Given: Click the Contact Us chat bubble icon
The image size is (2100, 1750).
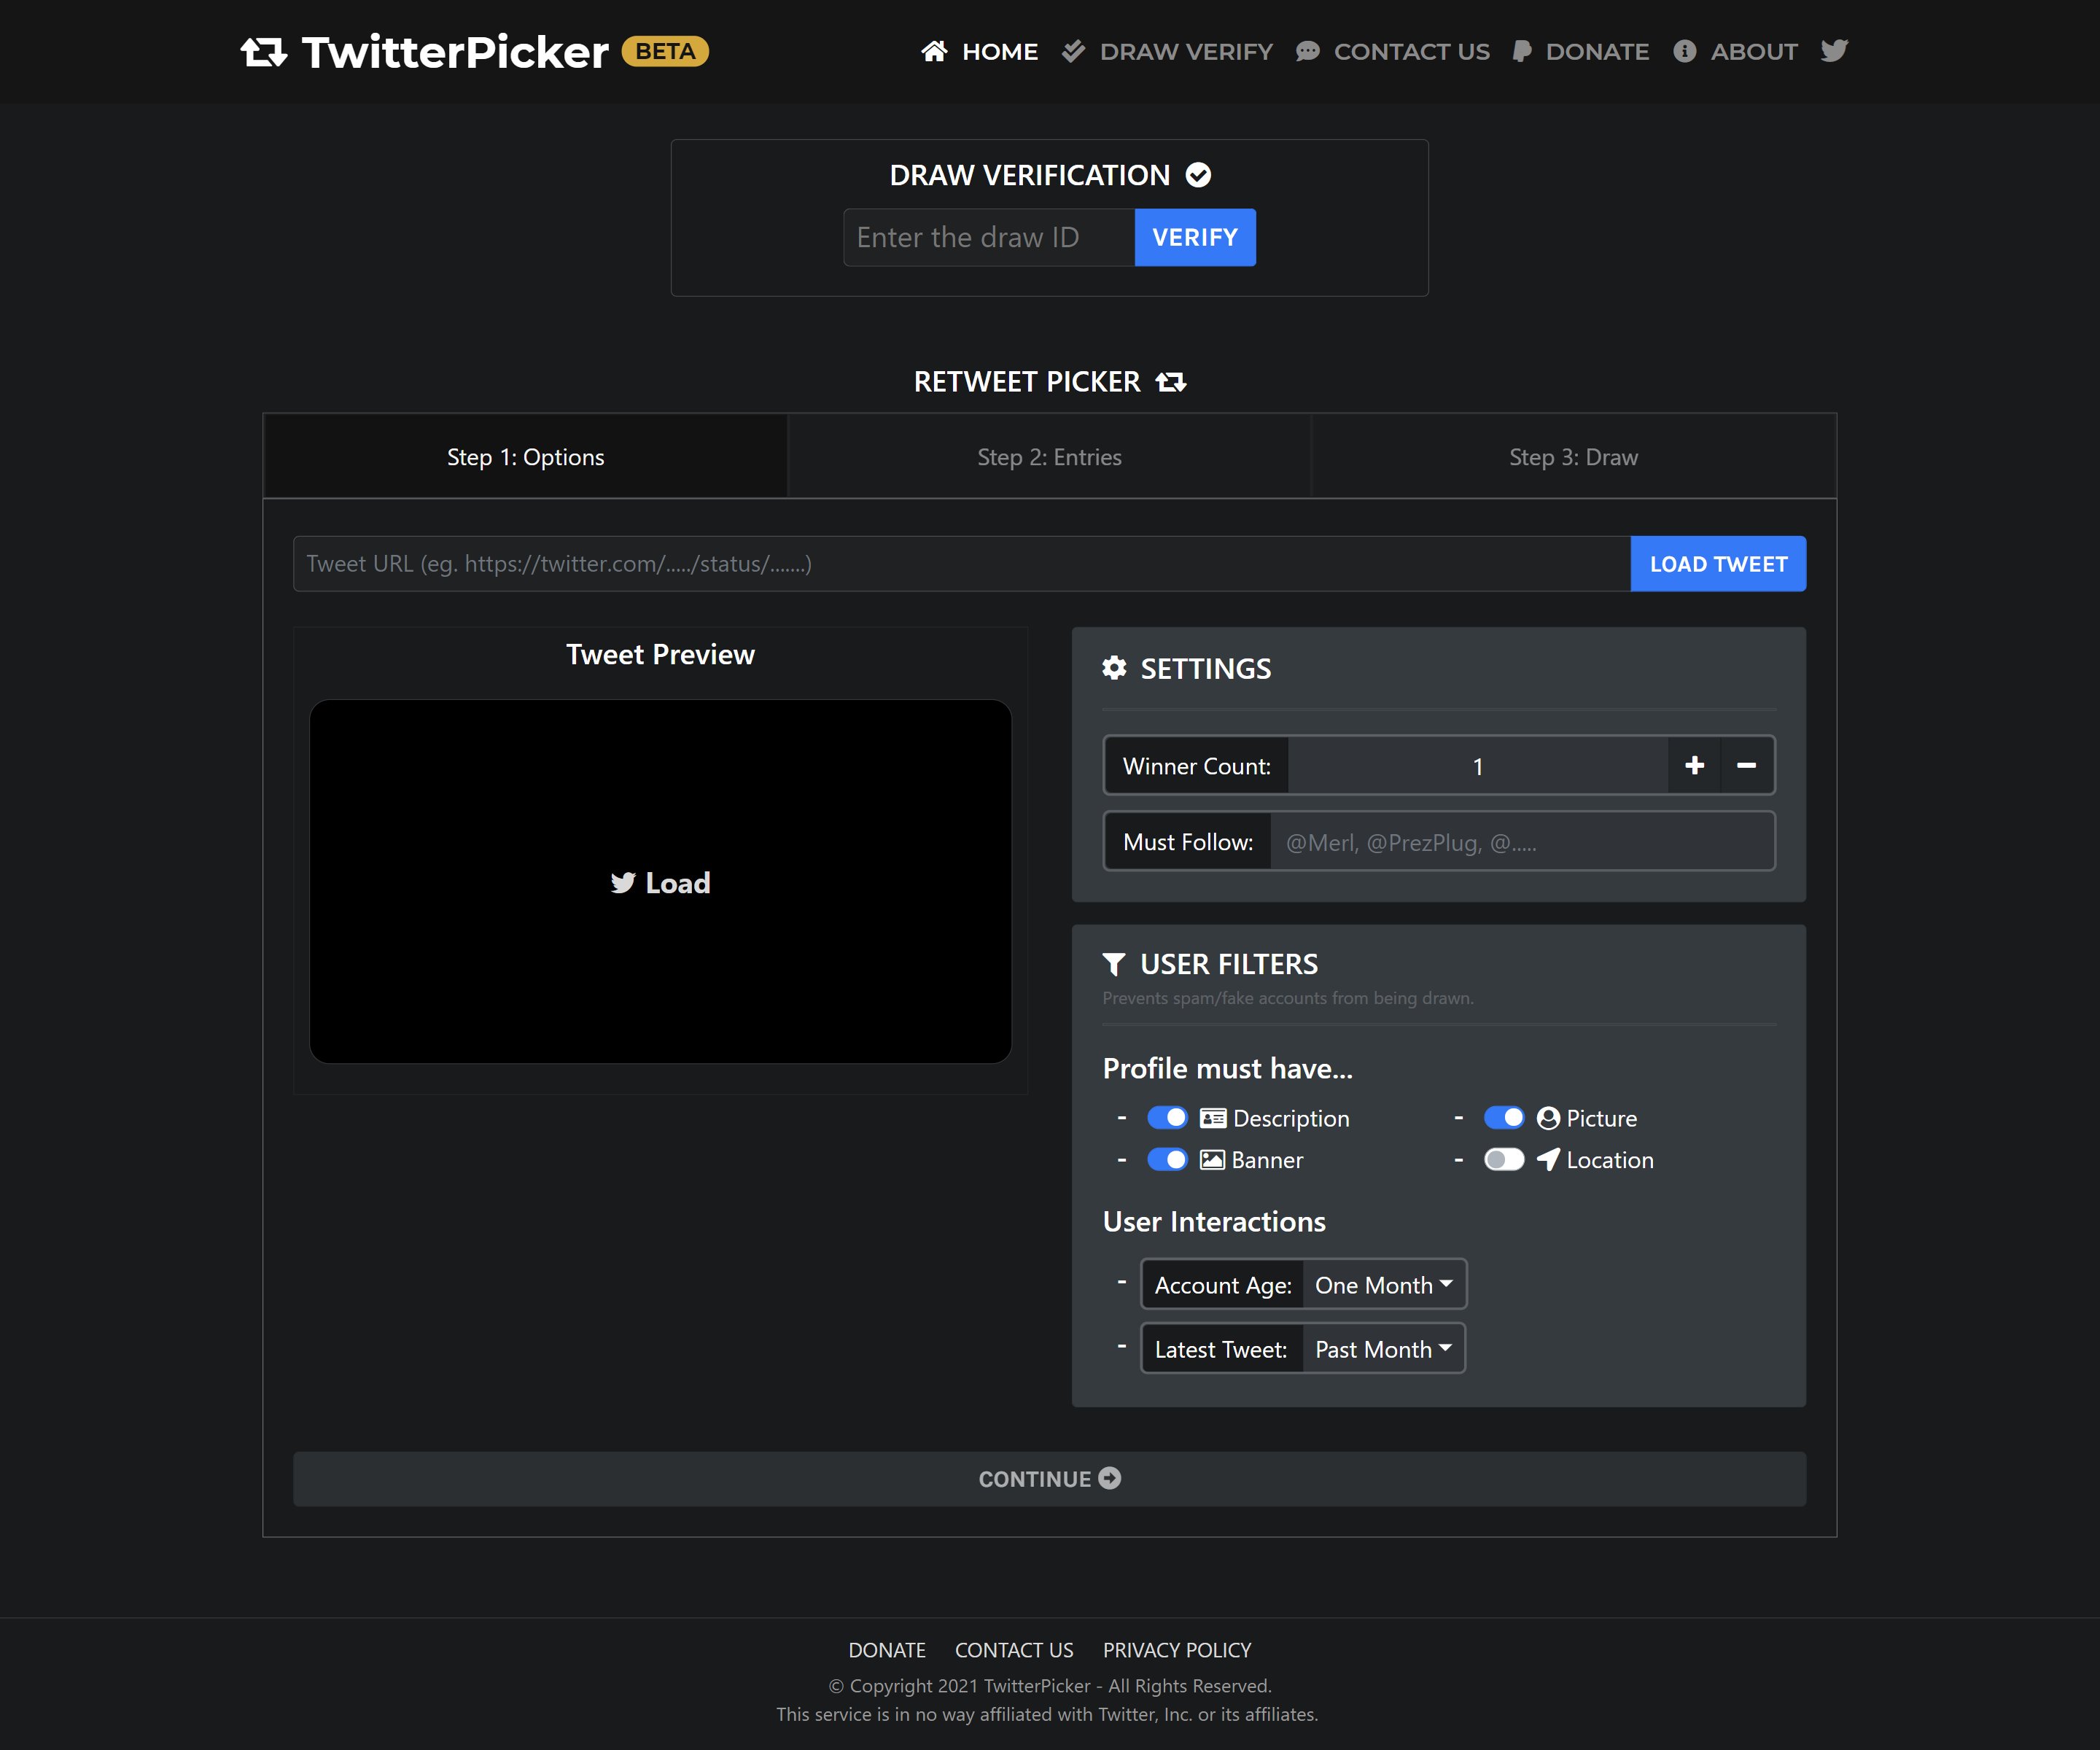Looking at the screenshot, I should [x=1307, y=51].
